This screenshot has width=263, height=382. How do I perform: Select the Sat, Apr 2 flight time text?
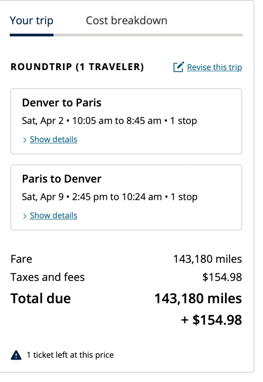pyautogui.click(x=110, y=121)
